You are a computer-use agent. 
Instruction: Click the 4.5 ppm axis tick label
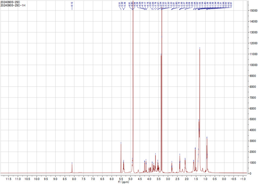click(140, 179)
